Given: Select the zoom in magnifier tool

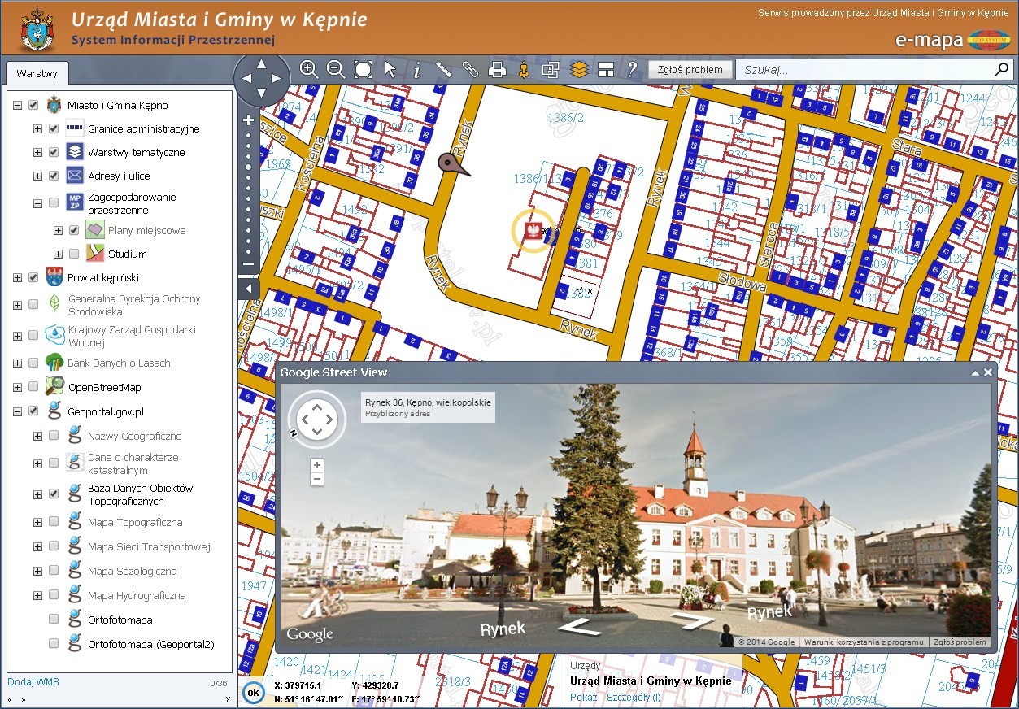Looking at the screenshot, I should [309, 69].
